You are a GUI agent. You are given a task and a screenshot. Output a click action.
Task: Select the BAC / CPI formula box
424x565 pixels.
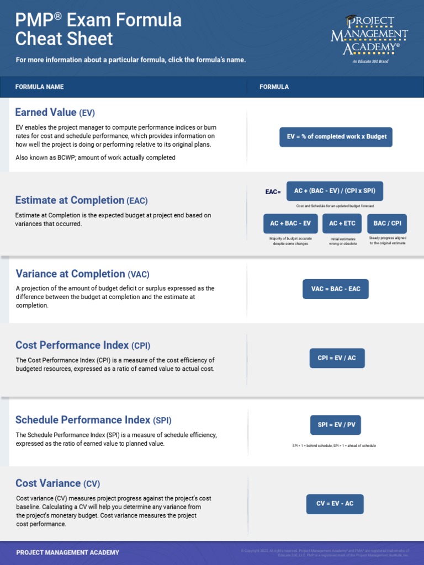(387, 223)
